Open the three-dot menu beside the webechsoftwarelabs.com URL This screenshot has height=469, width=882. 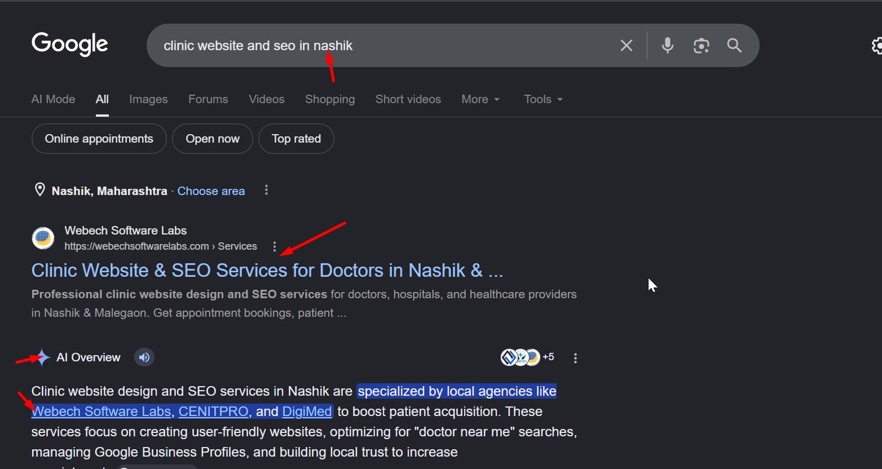[x=275, y=246]
